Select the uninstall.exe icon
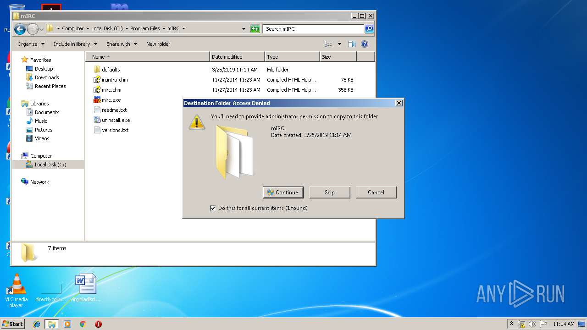Screen dimensions: 587x330 97,120
